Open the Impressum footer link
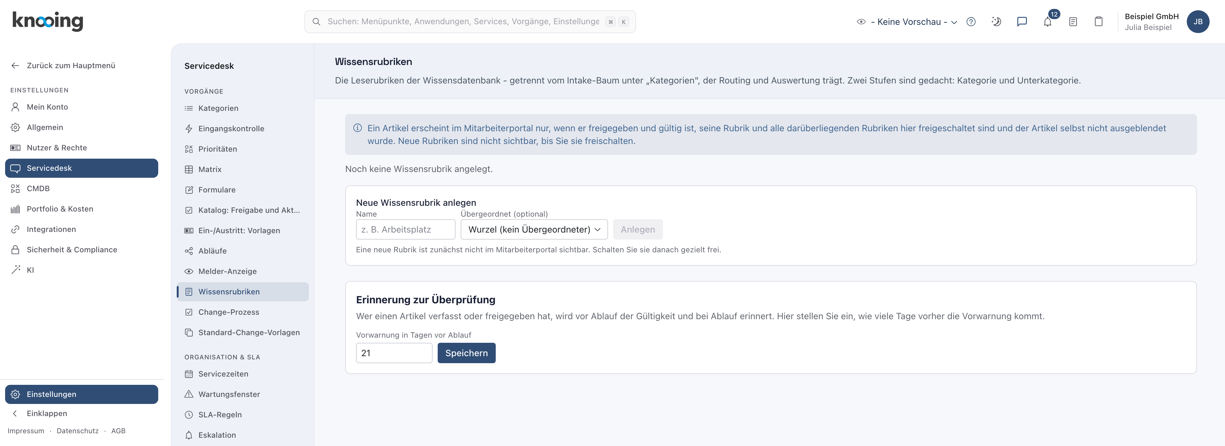Screen dimensions: 1225x446 coord(26,431)
